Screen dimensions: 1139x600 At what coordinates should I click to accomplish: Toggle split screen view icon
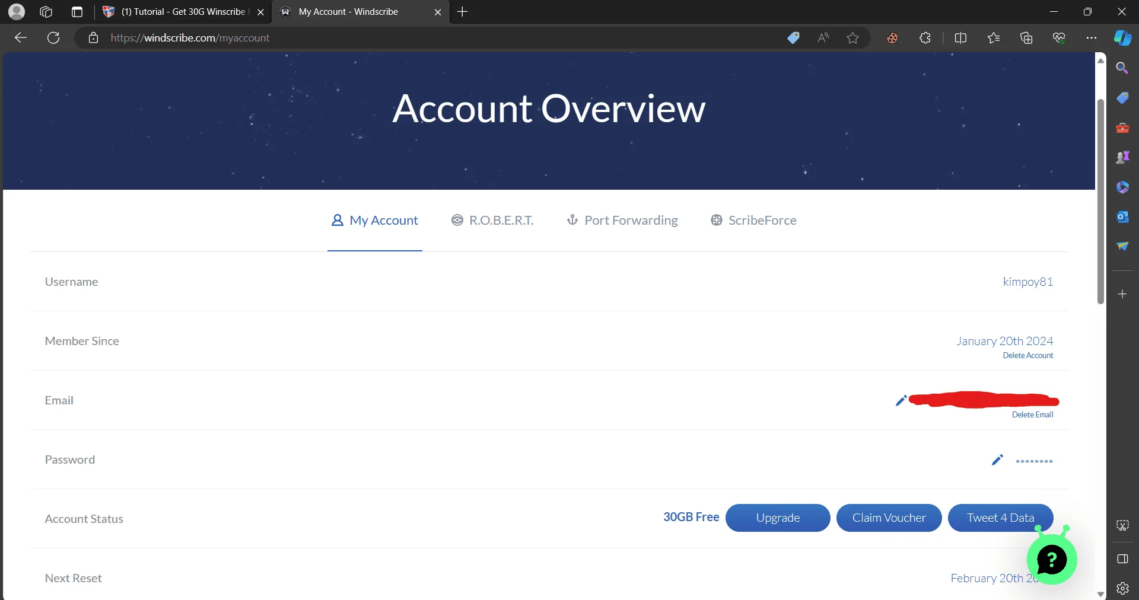(960, 38)
